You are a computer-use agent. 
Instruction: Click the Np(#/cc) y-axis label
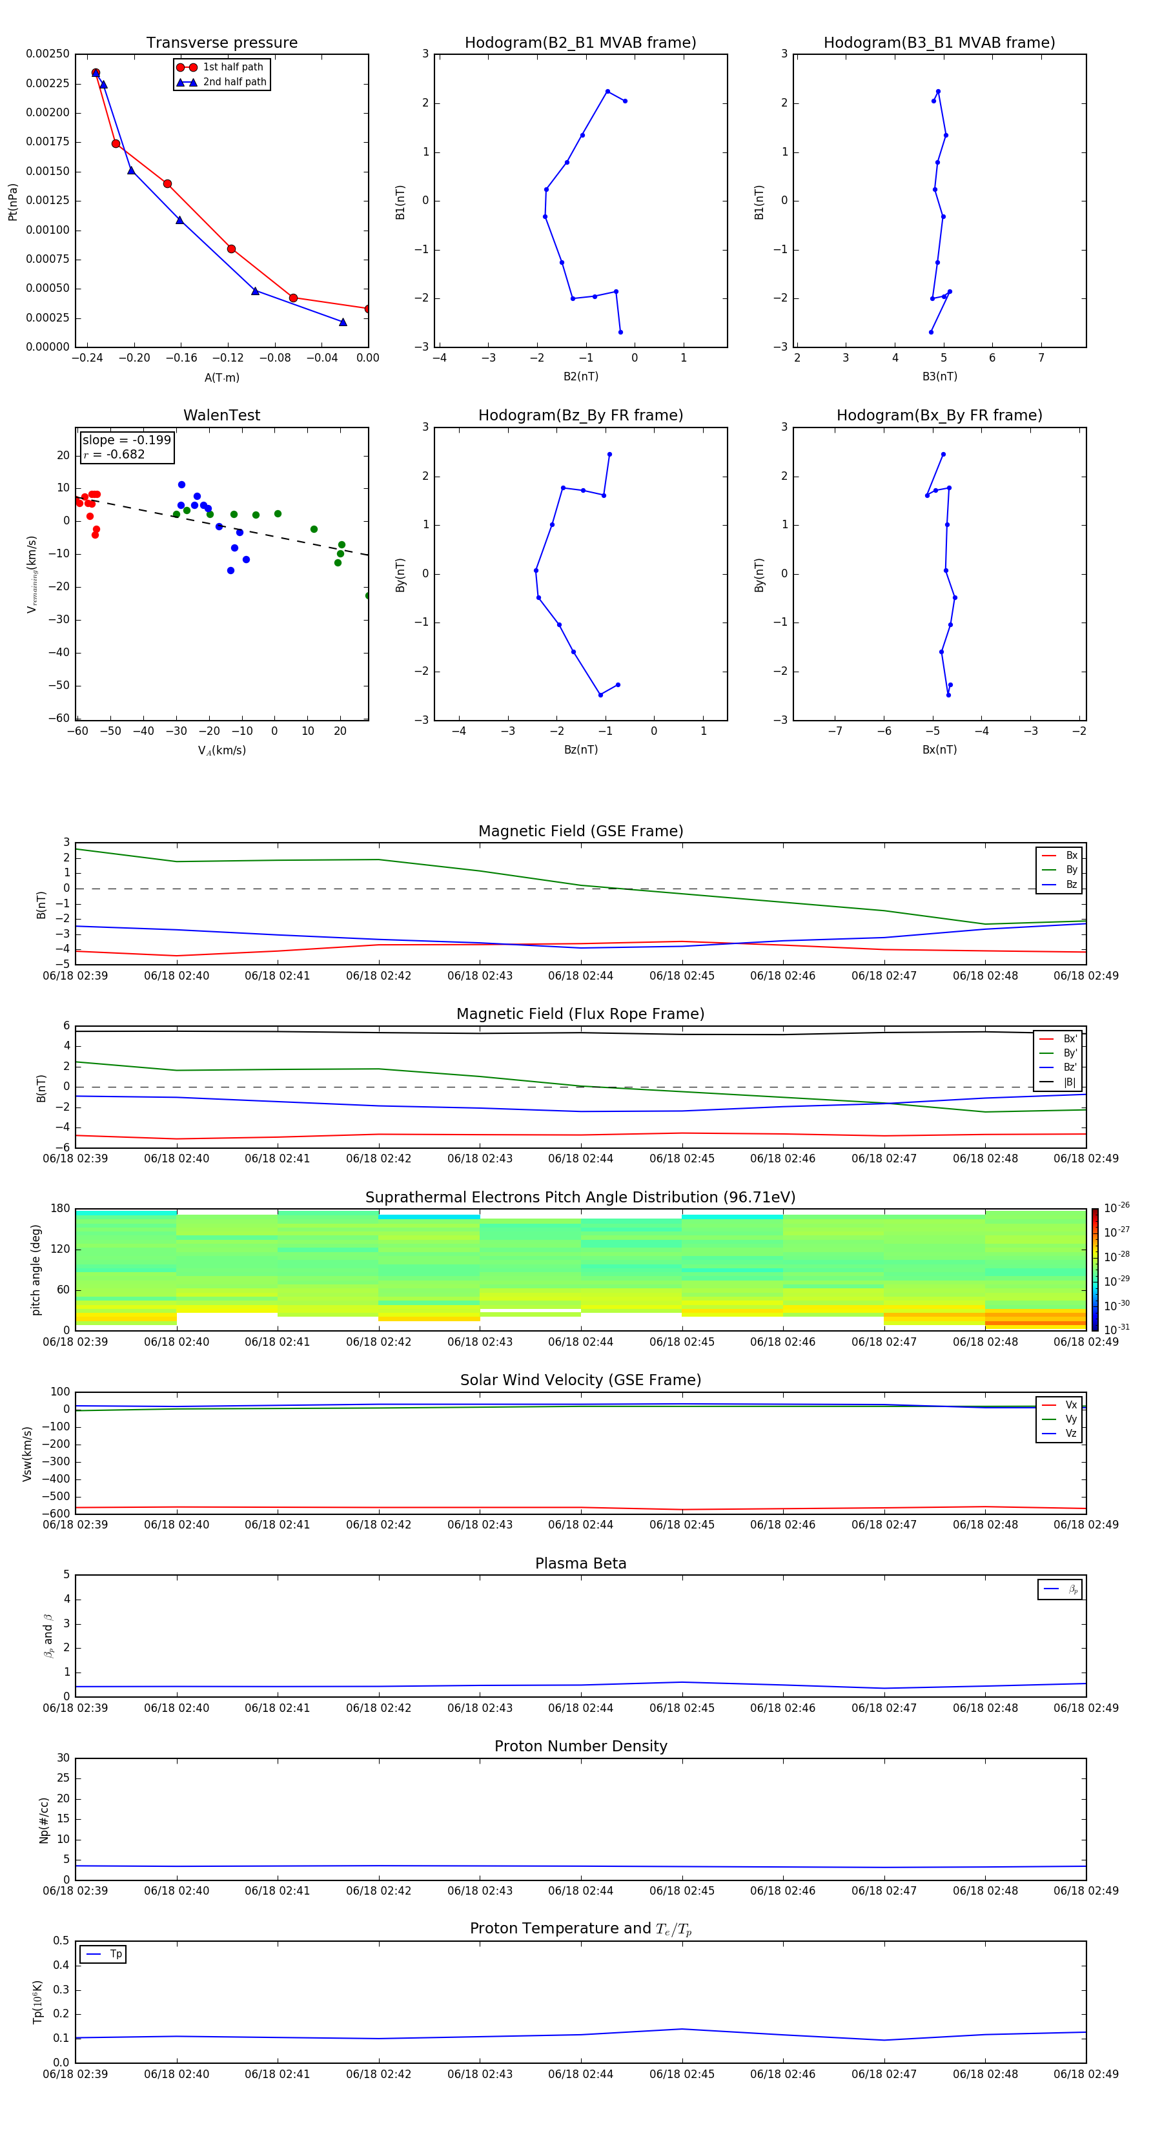click(44, 1820)
